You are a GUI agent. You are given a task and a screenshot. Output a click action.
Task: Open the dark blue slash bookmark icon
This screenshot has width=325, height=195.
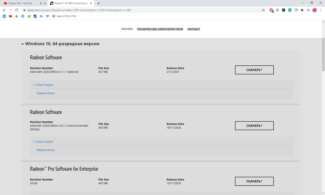point(35,16)
